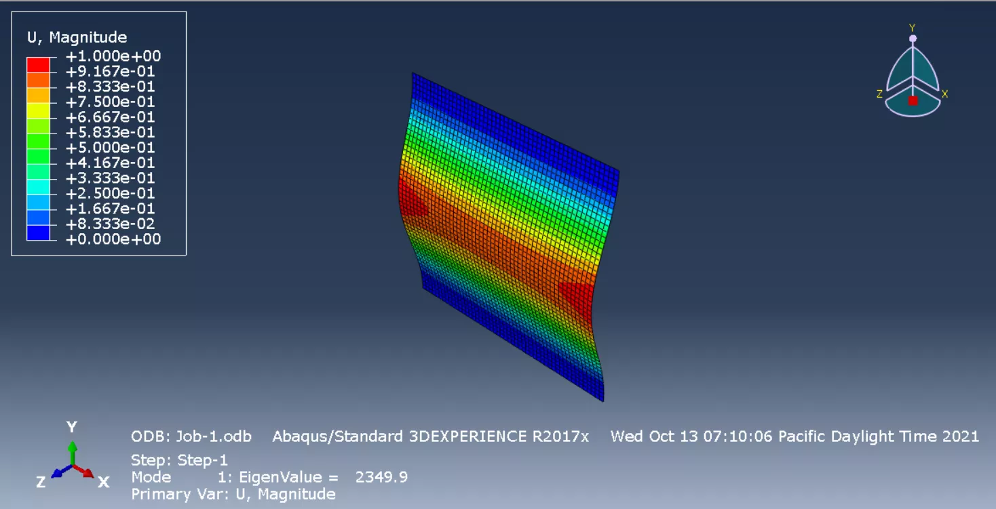Click the yellow +7.500e-01 legend color band
The image size is (996, 509).
tap(38, 110)
